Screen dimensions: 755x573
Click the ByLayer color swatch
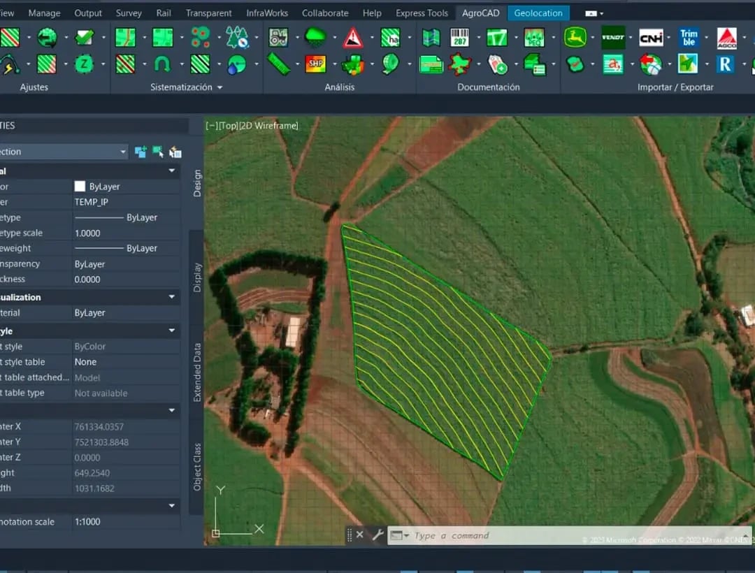80,186
